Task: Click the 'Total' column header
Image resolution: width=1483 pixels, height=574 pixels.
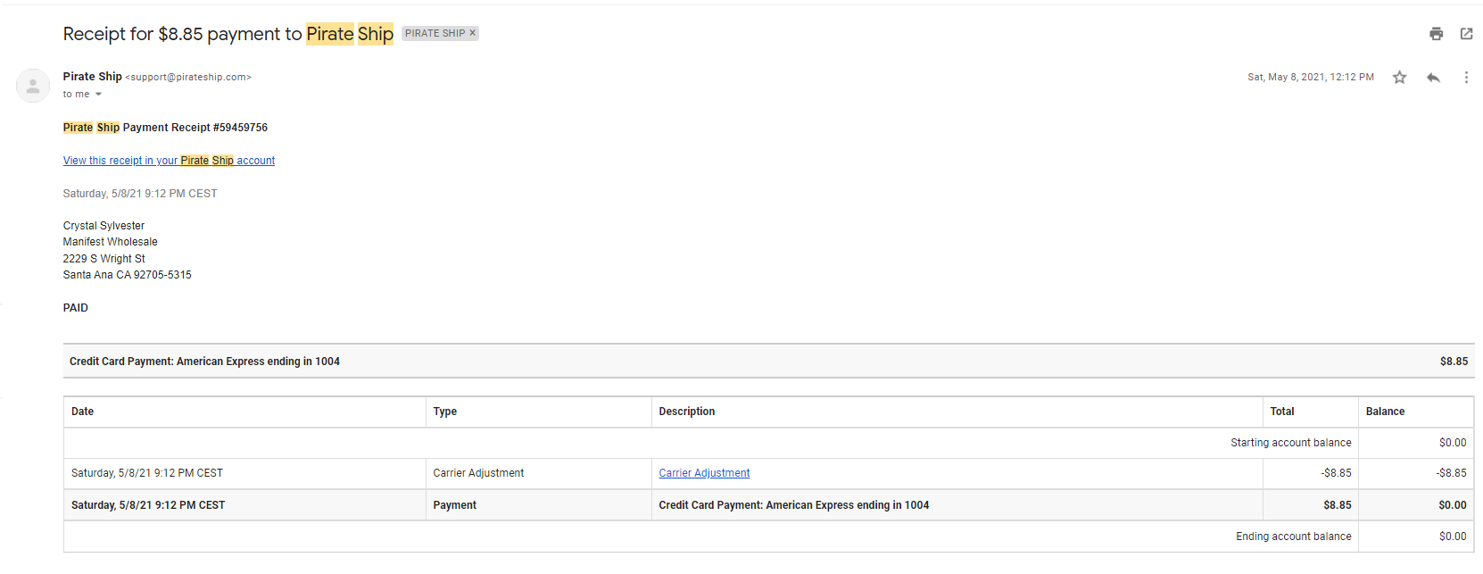Action: pyautogui.click(x=1281, y=412)
